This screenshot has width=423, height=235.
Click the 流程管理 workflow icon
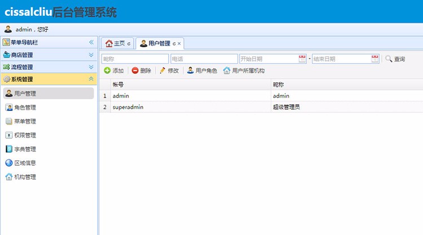tap(6, 67)
